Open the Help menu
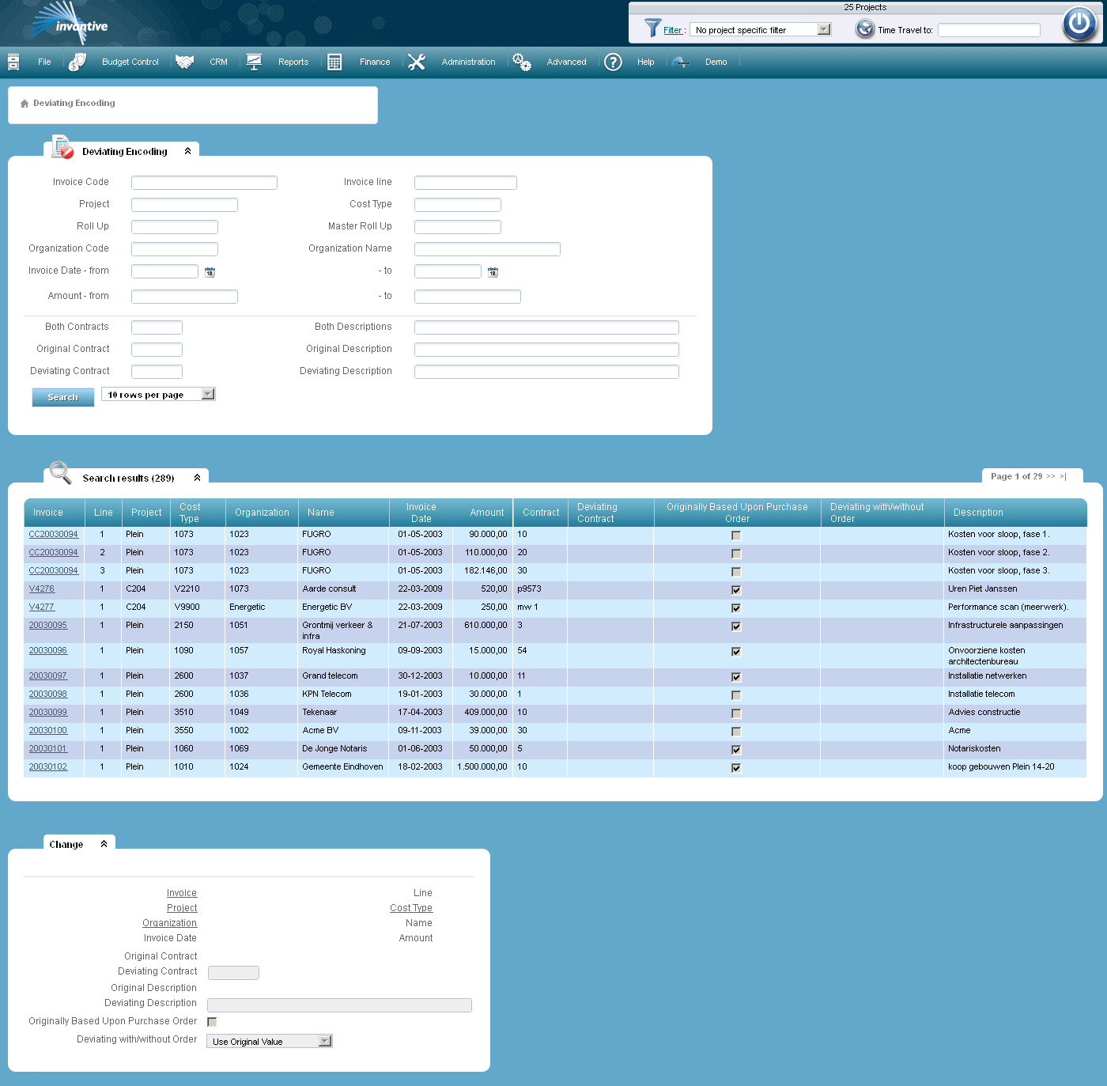 tap(645, 61)
